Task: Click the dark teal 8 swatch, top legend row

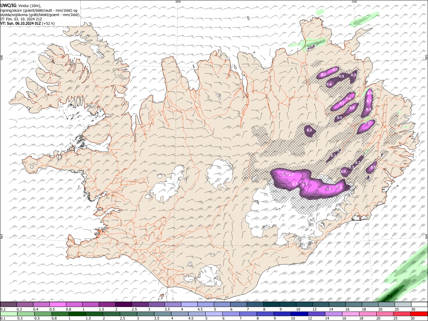Action: (x=272, y=304)
